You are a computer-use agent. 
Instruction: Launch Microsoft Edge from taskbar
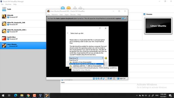coord(16,96)
